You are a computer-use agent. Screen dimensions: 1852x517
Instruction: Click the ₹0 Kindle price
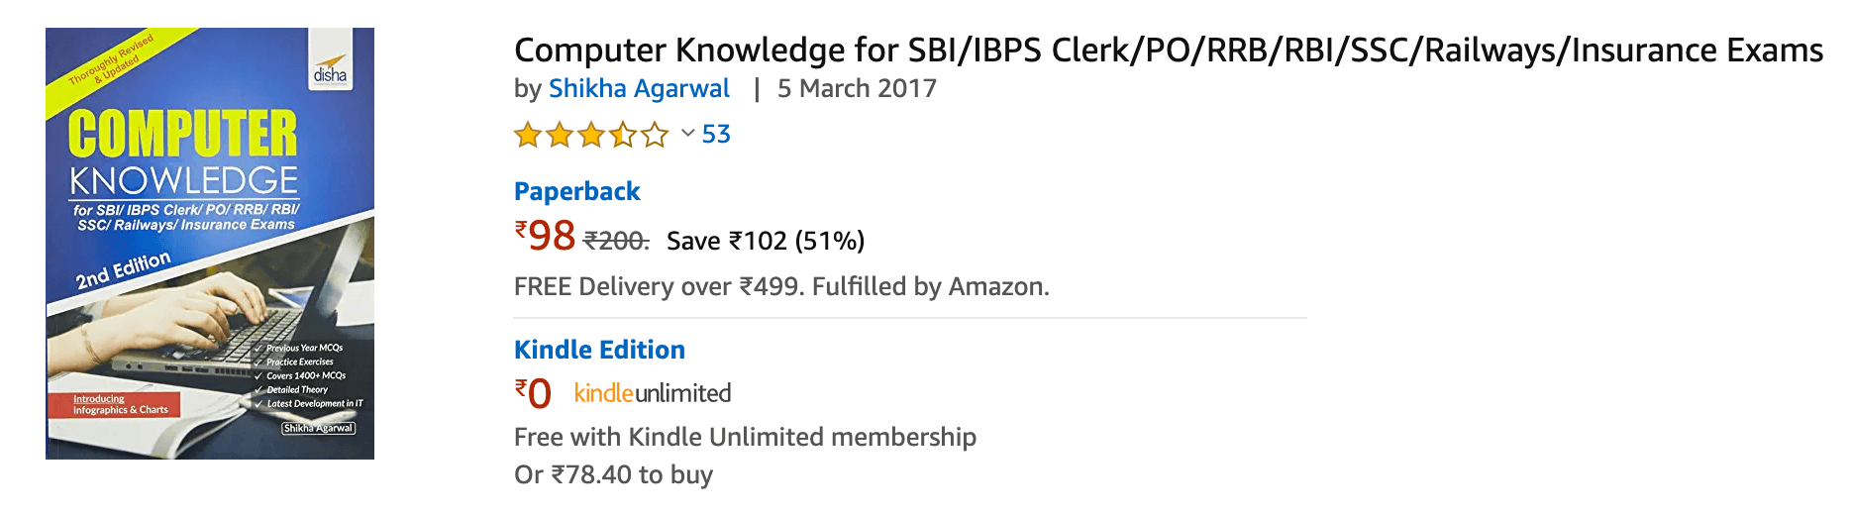tap(533, 393)
